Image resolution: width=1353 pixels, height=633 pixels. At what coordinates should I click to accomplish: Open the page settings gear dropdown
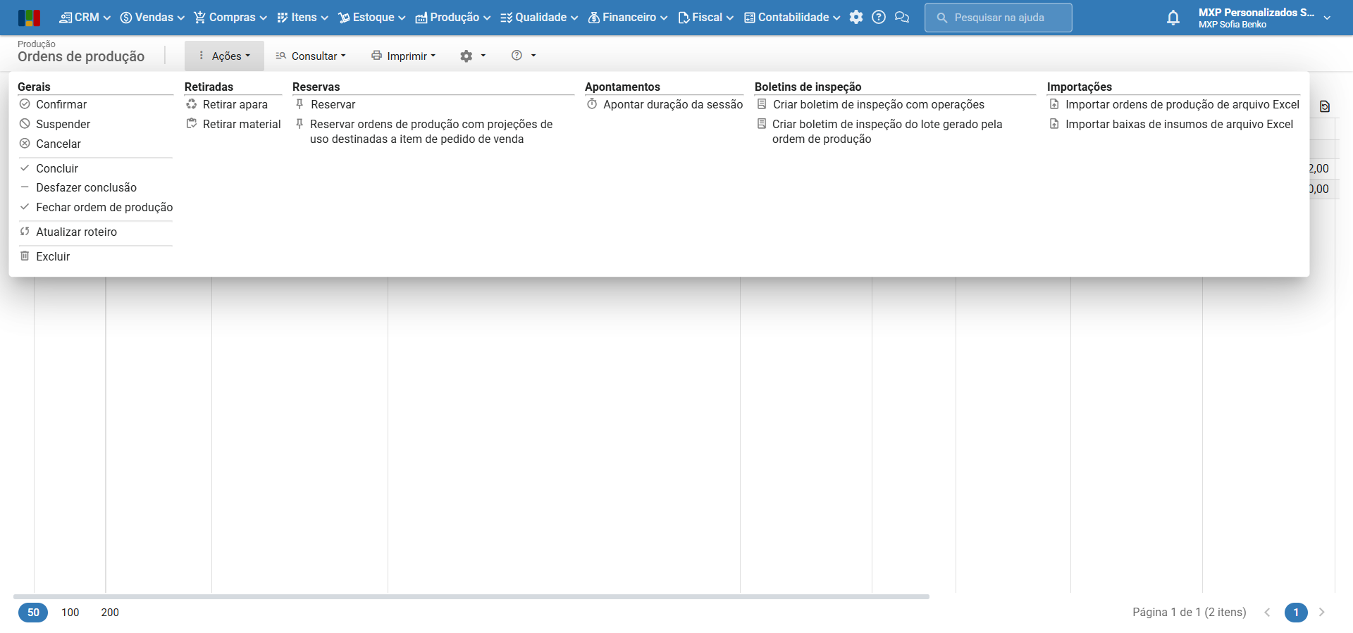[473, 56]
